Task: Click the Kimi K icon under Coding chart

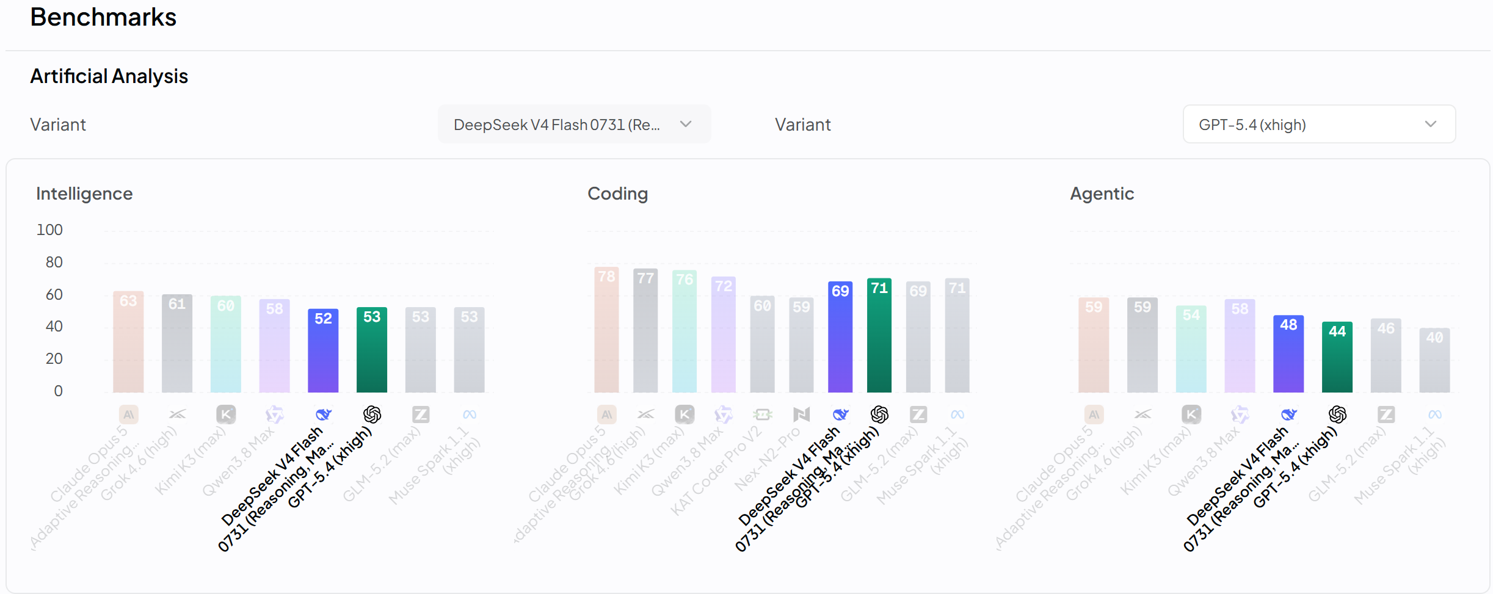Action: coord(685,415)
